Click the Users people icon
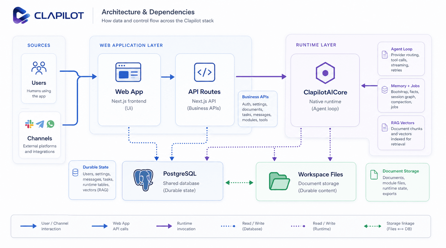This screenshot has height=248, width=446. pos(39,68)
